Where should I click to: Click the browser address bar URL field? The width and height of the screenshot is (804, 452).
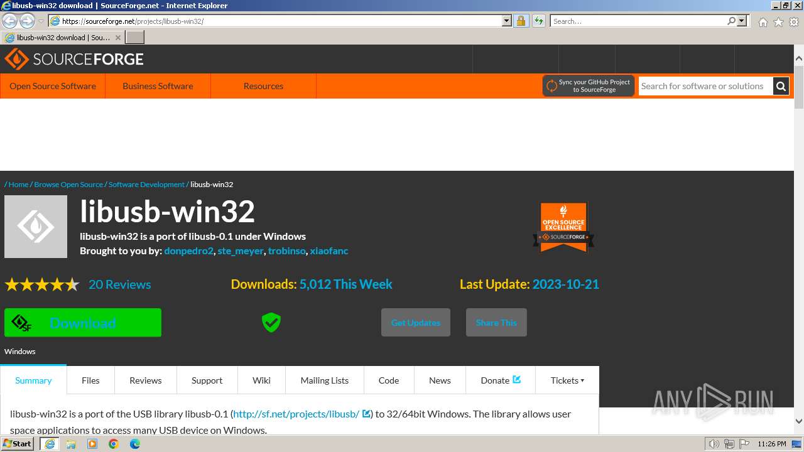click(281, 21)
